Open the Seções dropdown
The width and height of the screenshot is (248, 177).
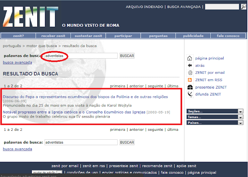click(215, 111)
